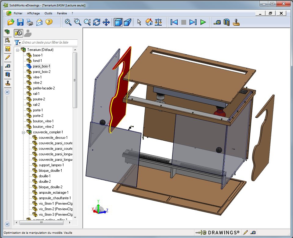Select vitre-1 in the component tree
293x238 pixels.
pyautogui.click(x=37, y=77)
